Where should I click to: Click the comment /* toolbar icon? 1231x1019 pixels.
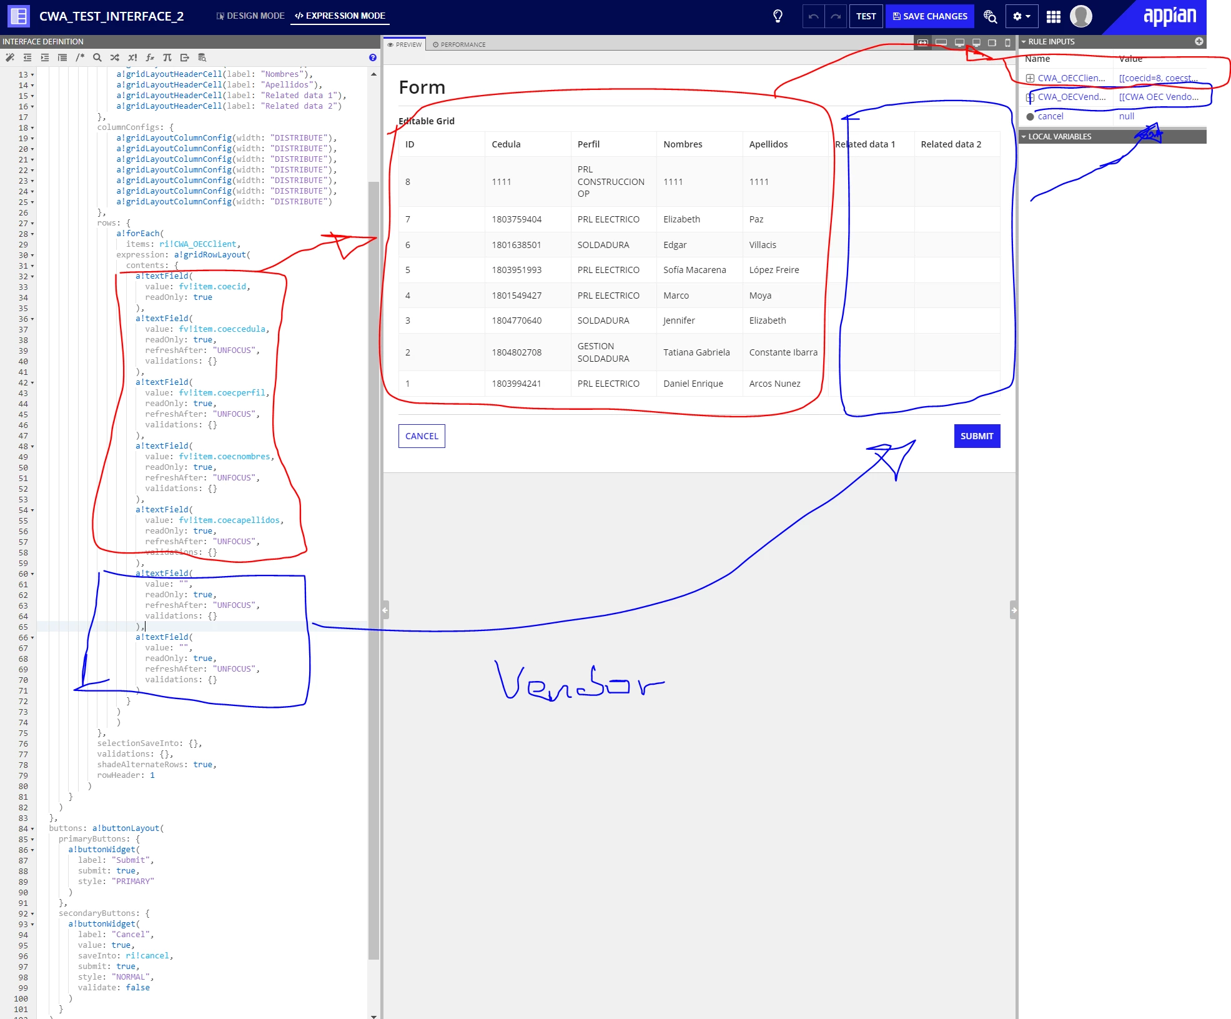pos(80,57)
